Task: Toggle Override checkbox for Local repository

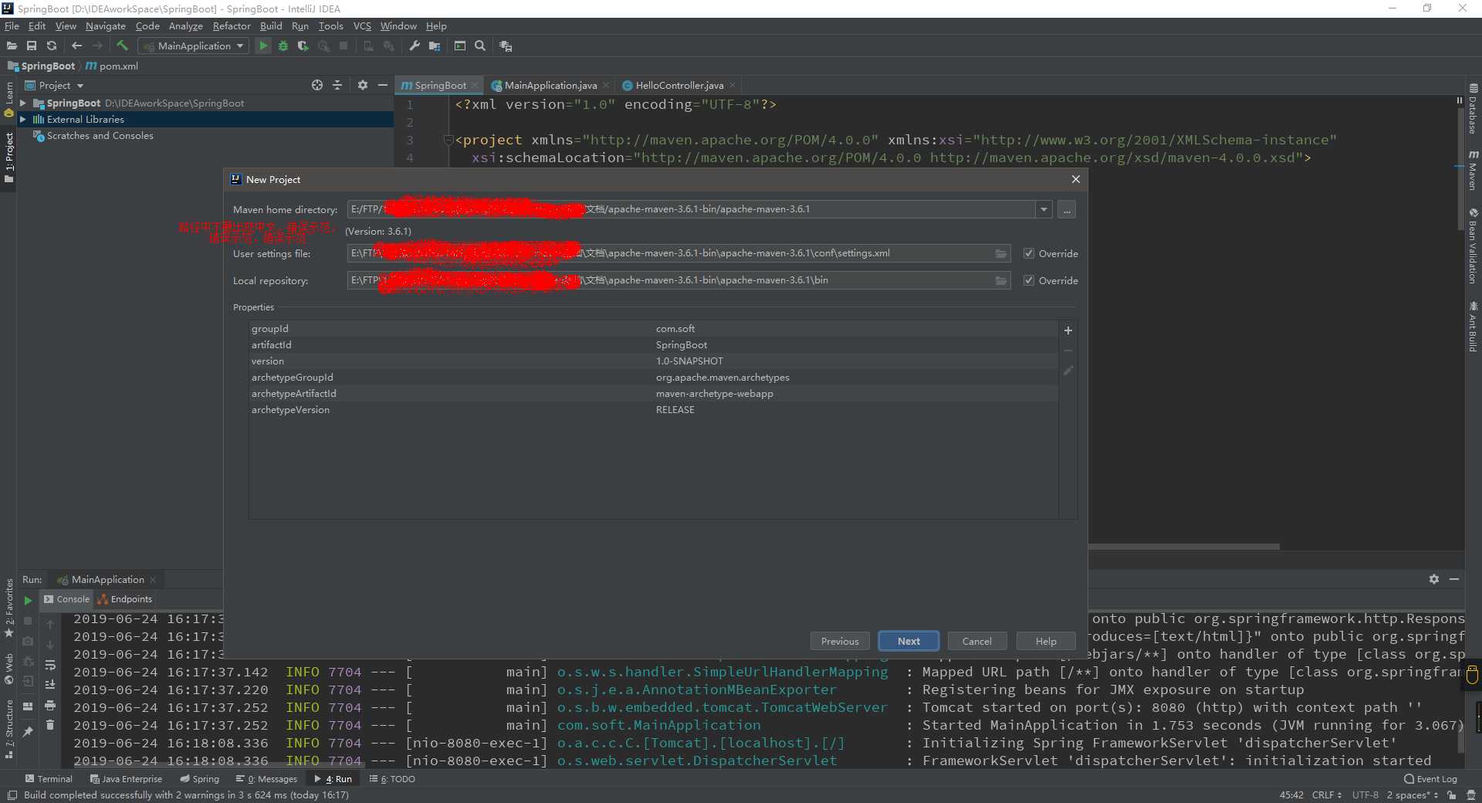Action: pos(1029,280)
